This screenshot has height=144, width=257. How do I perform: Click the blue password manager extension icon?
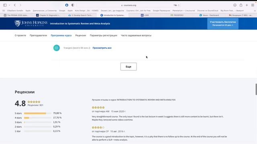pos(67,5)
